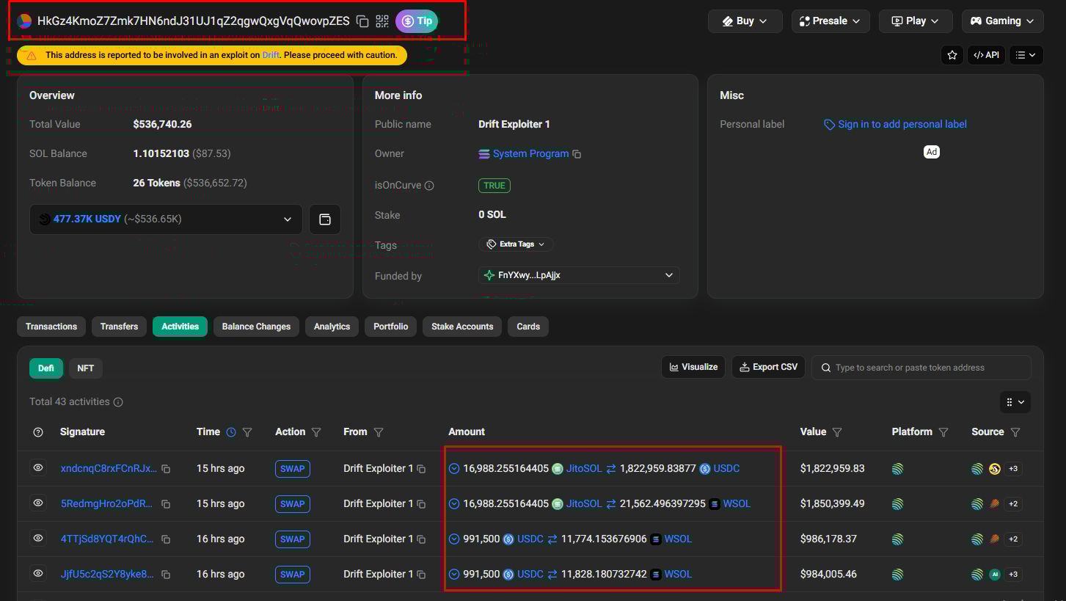Switch to the Balance Changes tab
The height and width of the screenshot is (601, 1066).
(x=255, y=327)
